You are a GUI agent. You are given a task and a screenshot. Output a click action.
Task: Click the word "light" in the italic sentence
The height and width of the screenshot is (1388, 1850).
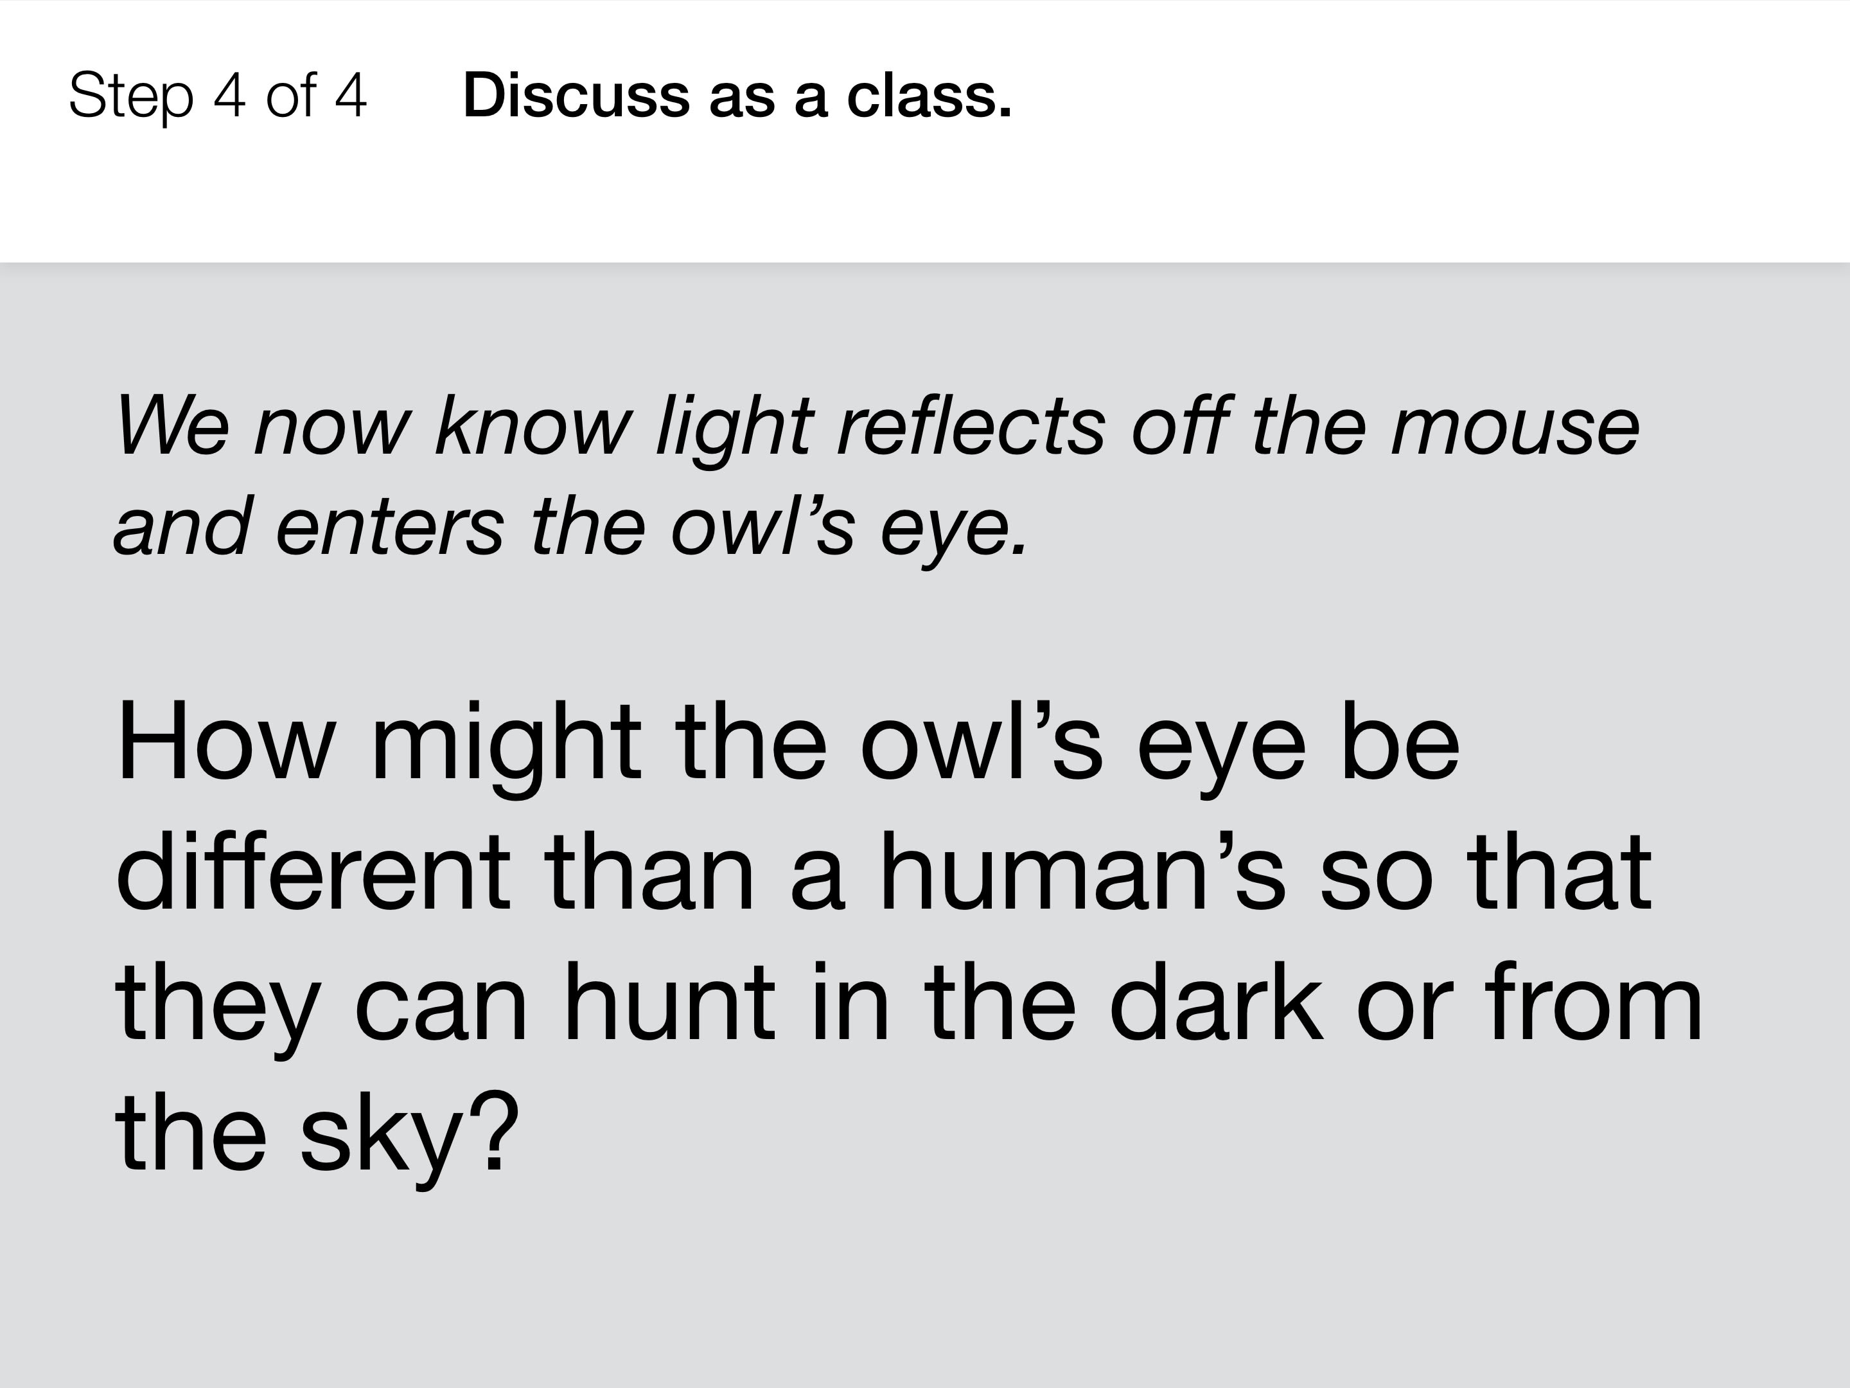734,429
